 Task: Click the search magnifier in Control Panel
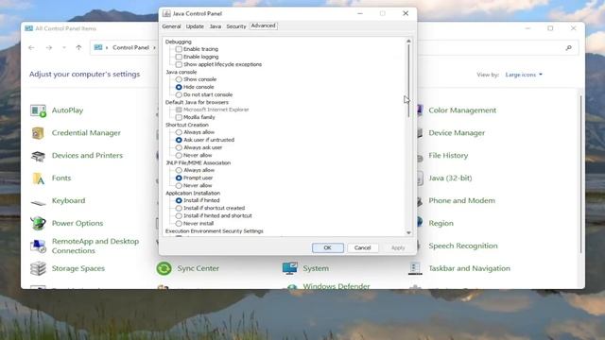coord(568,48)
